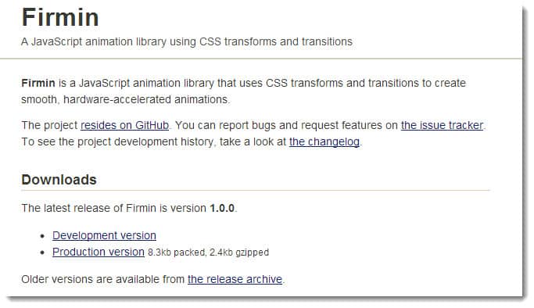534x308 pixels.
Task: Click the tagline under the Firmin title
Action: 187,41
